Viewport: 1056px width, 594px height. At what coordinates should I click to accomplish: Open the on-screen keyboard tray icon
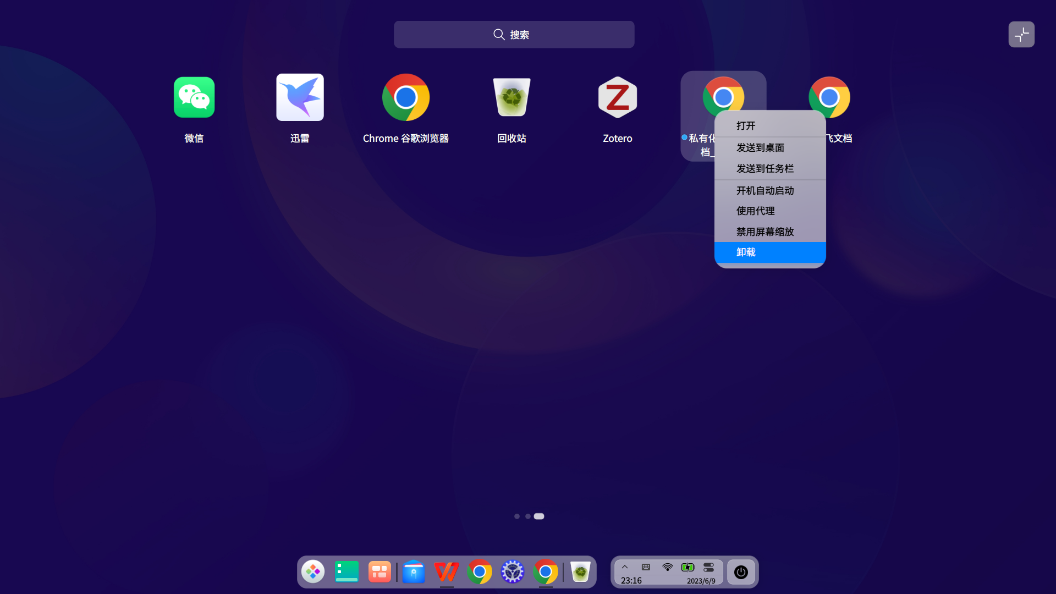pyautogui.click(x=646, y=567)
